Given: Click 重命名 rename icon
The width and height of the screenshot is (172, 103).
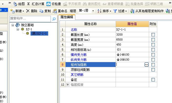Looking at the screenshot, I should pos(55,11).
